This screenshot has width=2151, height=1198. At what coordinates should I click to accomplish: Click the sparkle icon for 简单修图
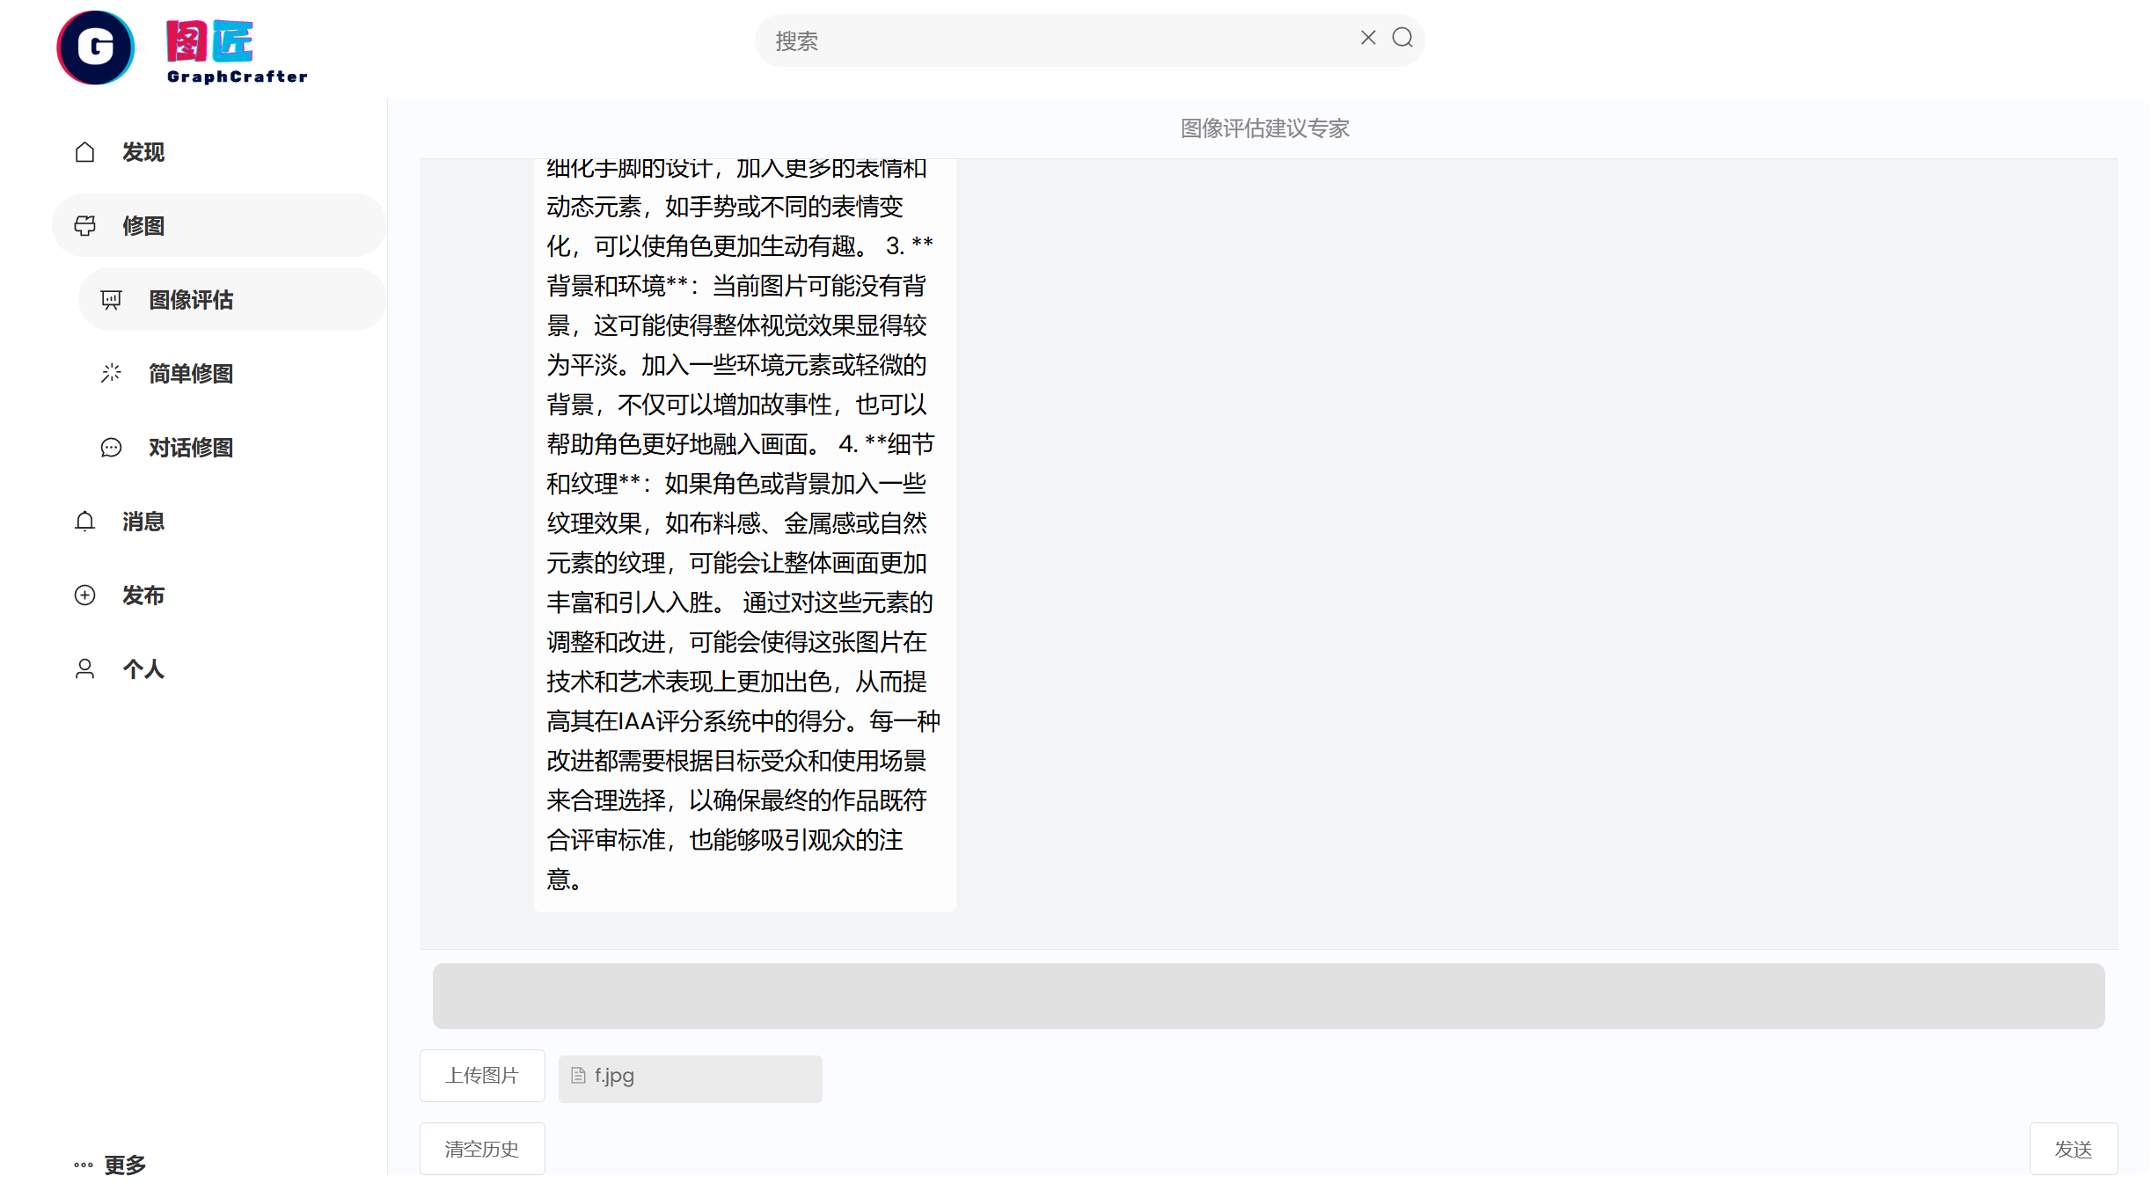pyautogui.click(x=111, y=374)
